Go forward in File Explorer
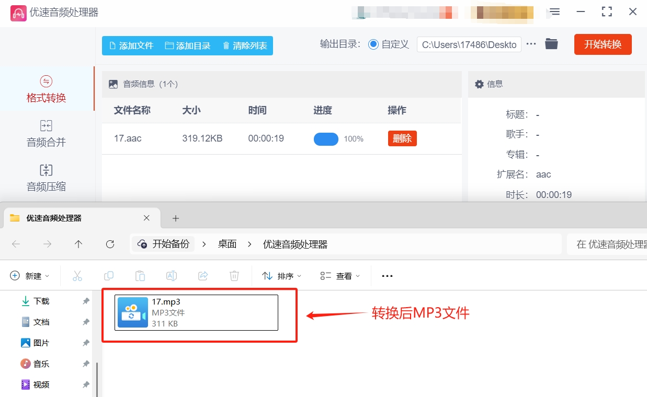The image size is (647, 397). pos(48,244)
